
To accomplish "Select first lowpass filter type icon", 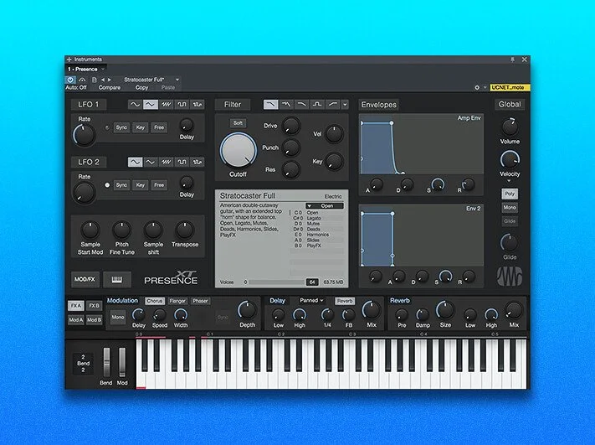I will coord(270,104).
